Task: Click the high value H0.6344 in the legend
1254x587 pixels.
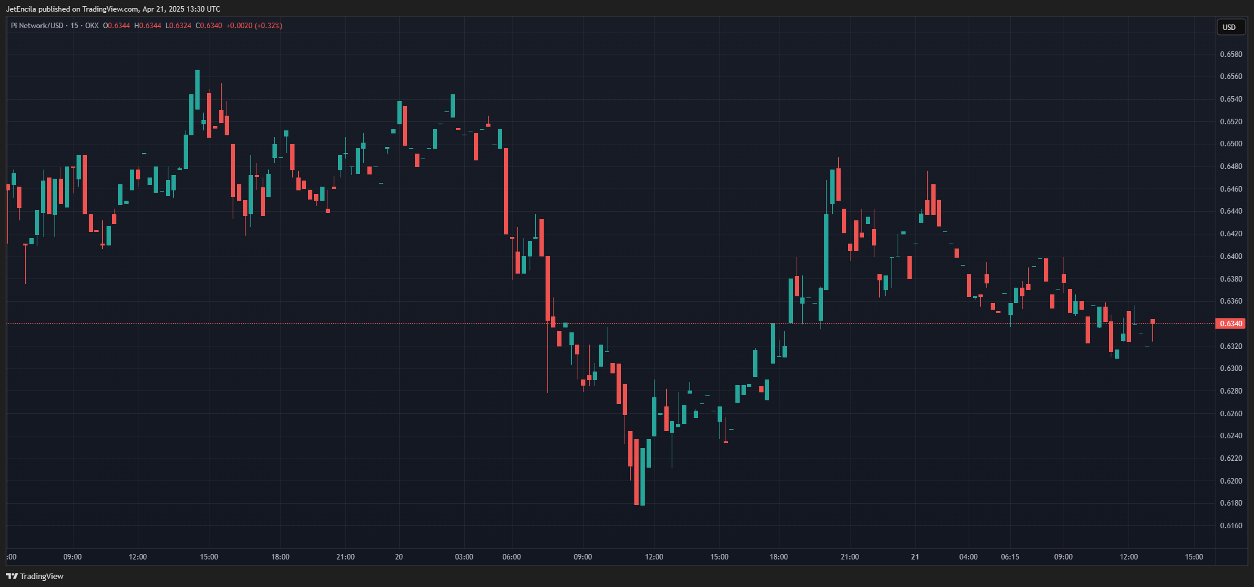Action: pos(147,26)
